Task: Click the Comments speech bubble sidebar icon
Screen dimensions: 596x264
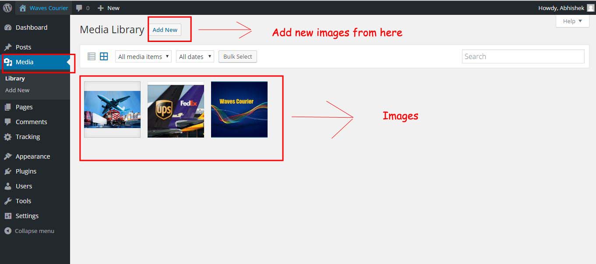Action: pos(8,122)
